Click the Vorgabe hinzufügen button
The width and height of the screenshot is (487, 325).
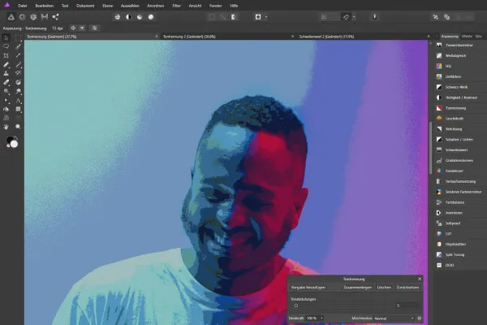pos(308,288)
